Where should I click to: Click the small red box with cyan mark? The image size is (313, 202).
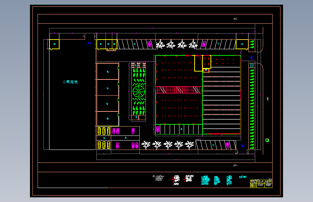pos(206,70)
